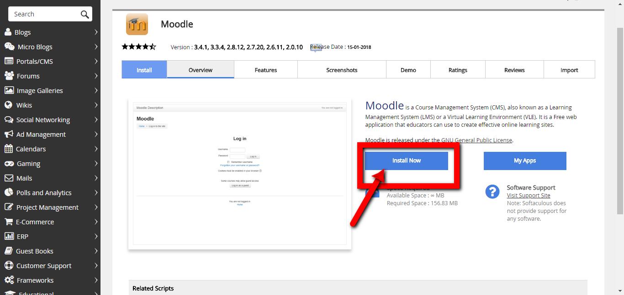Open the Mails category label
Viewport: 624px width, 295px height.
click(24, 178)
